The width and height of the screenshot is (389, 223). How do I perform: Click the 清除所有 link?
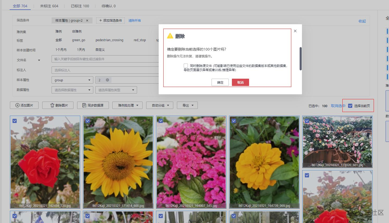pyautogui.click(x=135, y=21)
